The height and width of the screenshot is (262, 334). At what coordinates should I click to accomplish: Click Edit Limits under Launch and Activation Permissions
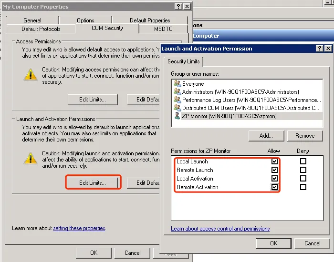tap(93, 183)
